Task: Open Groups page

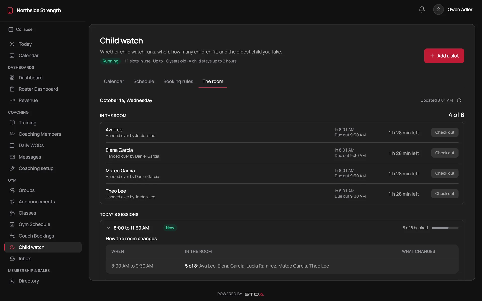Action: (x=26, y=190)
